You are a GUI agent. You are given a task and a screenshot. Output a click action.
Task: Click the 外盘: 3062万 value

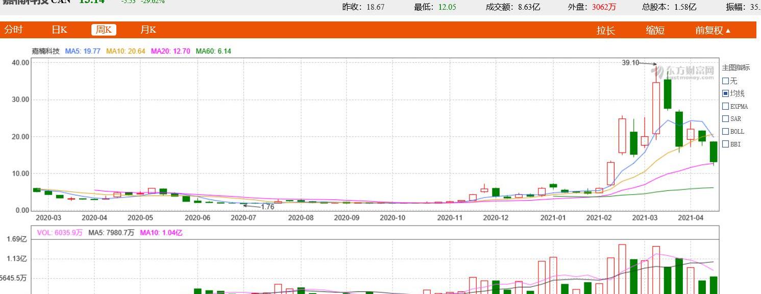pyautogui.click(x=592, y=7)
